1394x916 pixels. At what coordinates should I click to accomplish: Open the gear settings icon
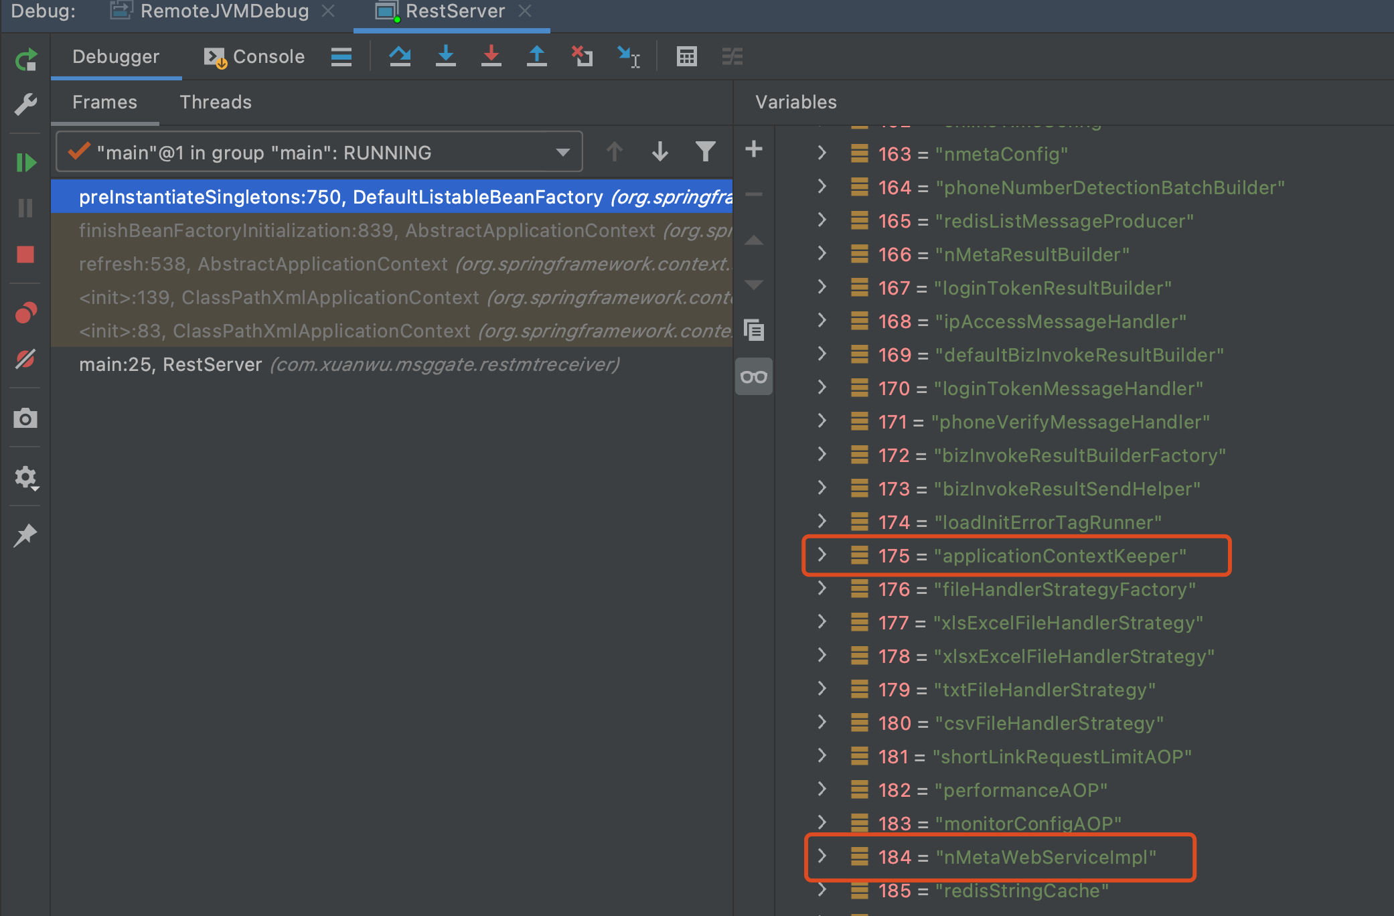coord(25,477)
